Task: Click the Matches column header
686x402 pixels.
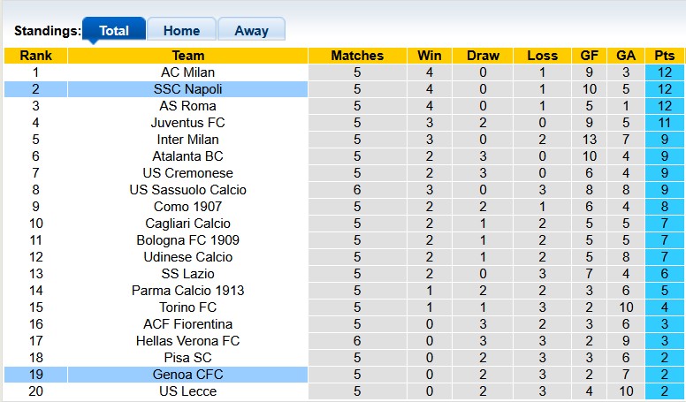Action: coord(357,56)
